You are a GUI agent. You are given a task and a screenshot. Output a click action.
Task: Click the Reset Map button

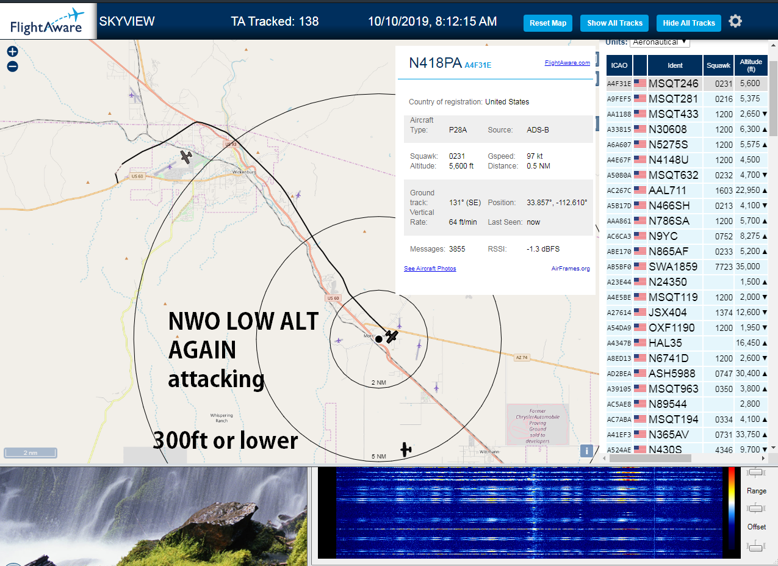[x=548, y=23]
